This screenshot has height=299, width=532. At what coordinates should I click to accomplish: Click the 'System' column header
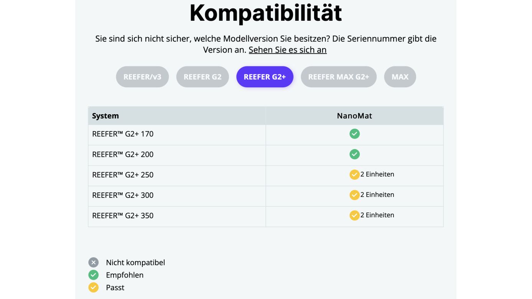coord(105,116)
